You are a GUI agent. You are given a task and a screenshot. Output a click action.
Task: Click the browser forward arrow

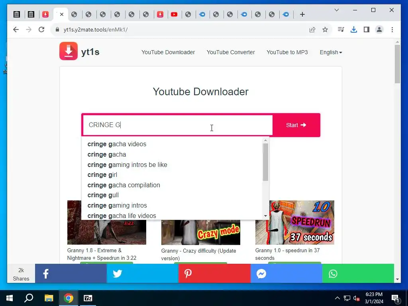(29, 29)
